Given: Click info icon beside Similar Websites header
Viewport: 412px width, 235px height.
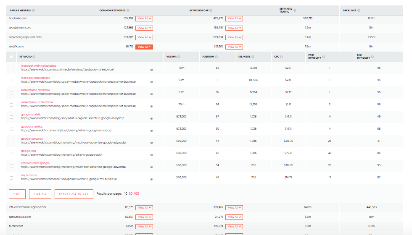Looking at the screenshot, I should point(34,10).
